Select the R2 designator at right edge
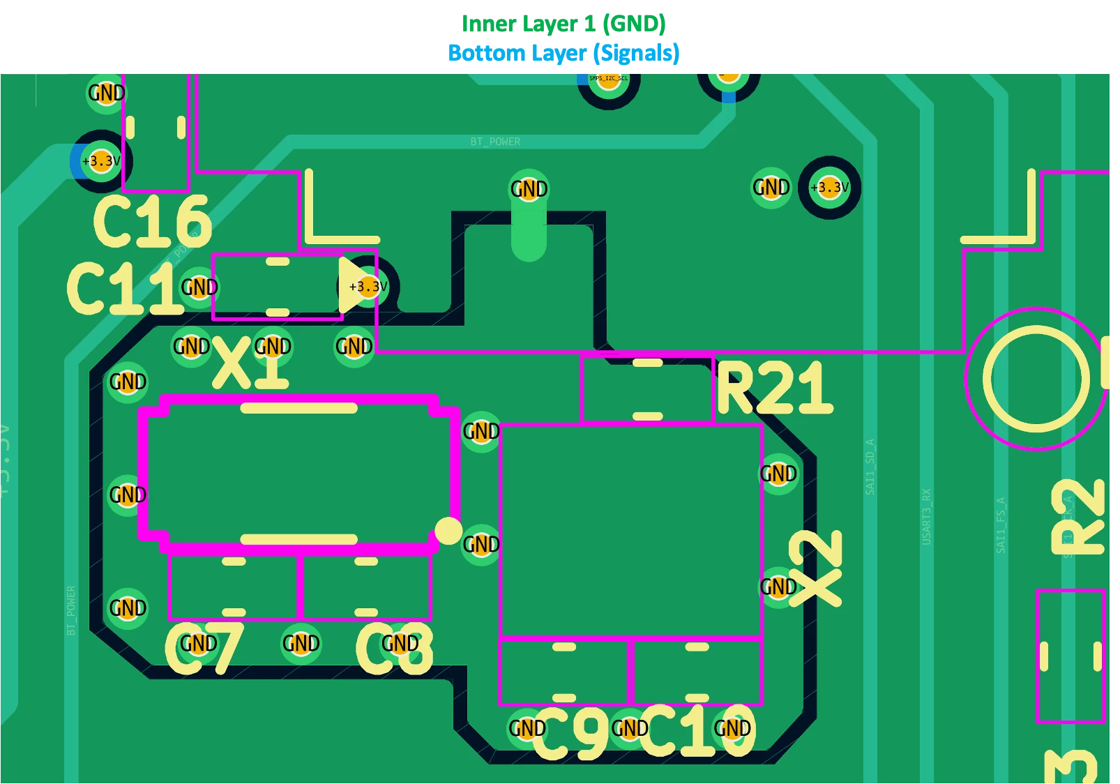The image size is (1120, 784). (1078, 517)
